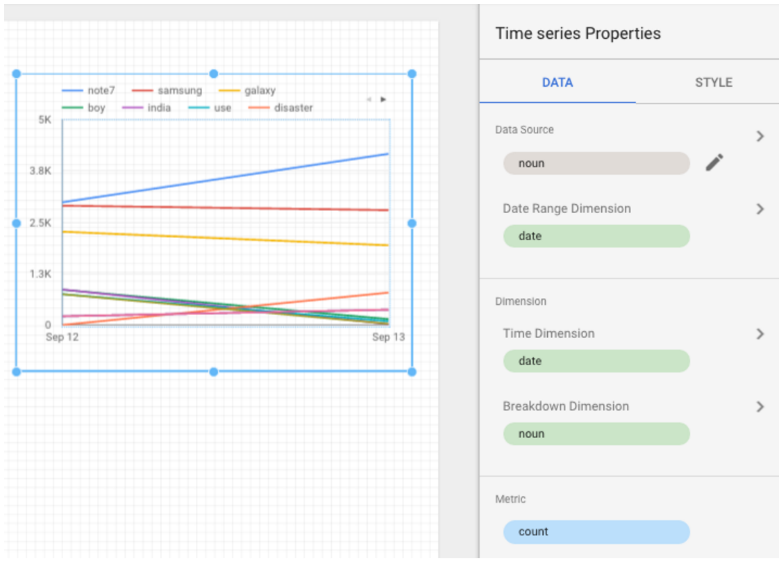Click the 2.5K y-axis label
Viewport: 779px width, 561px height.
click(40, 223)
